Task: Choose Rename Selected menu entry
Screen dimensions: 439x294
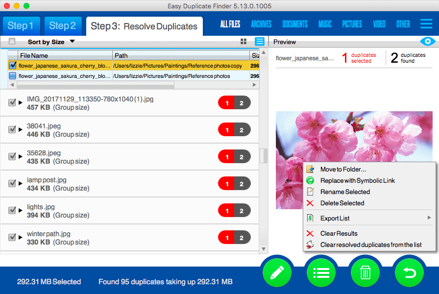Action: [369, 192]
